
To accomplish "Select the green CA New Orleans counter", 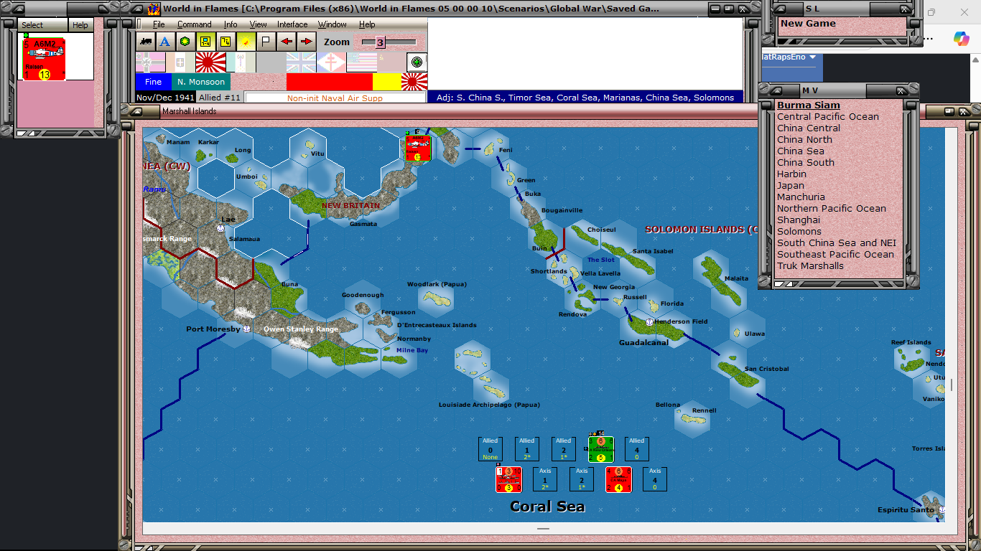I will [x=601, y=449].
